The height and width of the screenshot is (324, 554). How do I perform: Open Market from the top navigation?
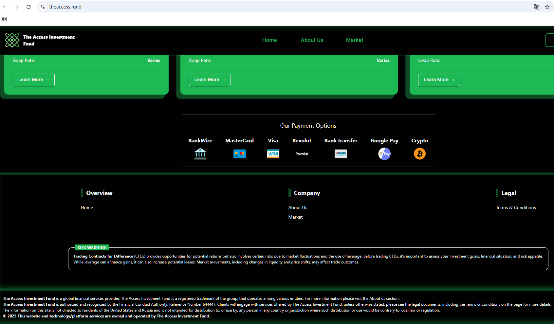(x=354, y=40)
